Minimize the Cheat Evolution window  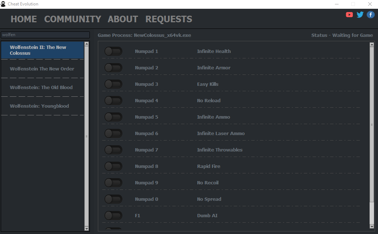pyautogui.click(x=336, y=4)
